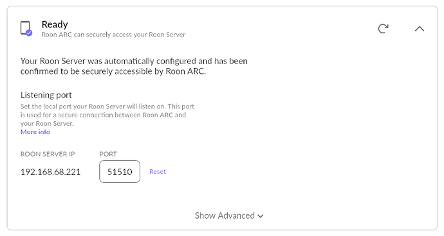Image resolution: width=444 pixels, height=236 pixels.
Task: Click the blue checkmark badge on device icon
Action: [x=29, y=33]
